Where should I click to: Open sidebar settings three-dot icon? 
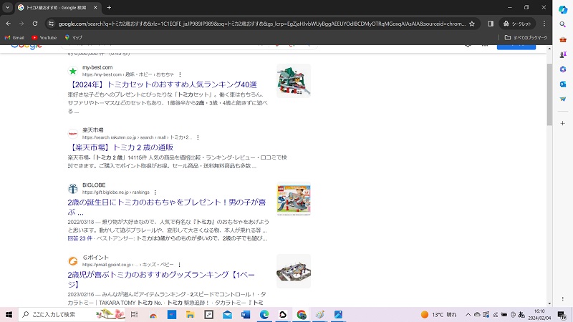tap(563, 298)
